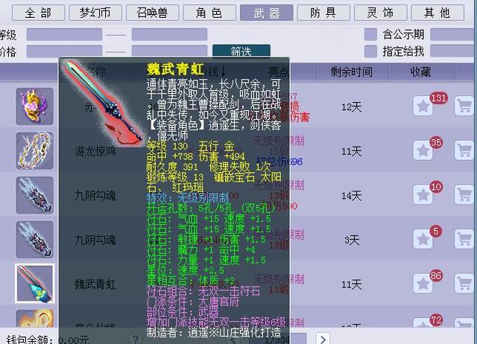Click the minimum 等级 input field

click(x=54, y=34)
